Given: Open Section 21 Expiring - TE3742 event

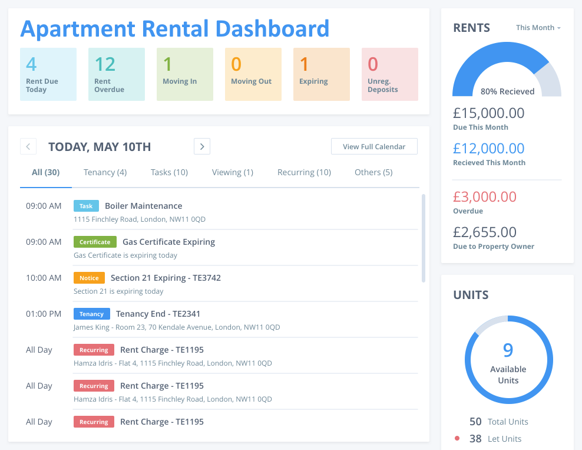Looking at the screenshot, I should coord(166,278).
